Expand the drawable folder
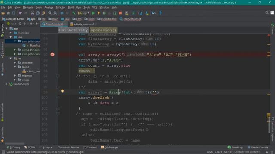Screen dimensions: 275x154 (15, 62)
